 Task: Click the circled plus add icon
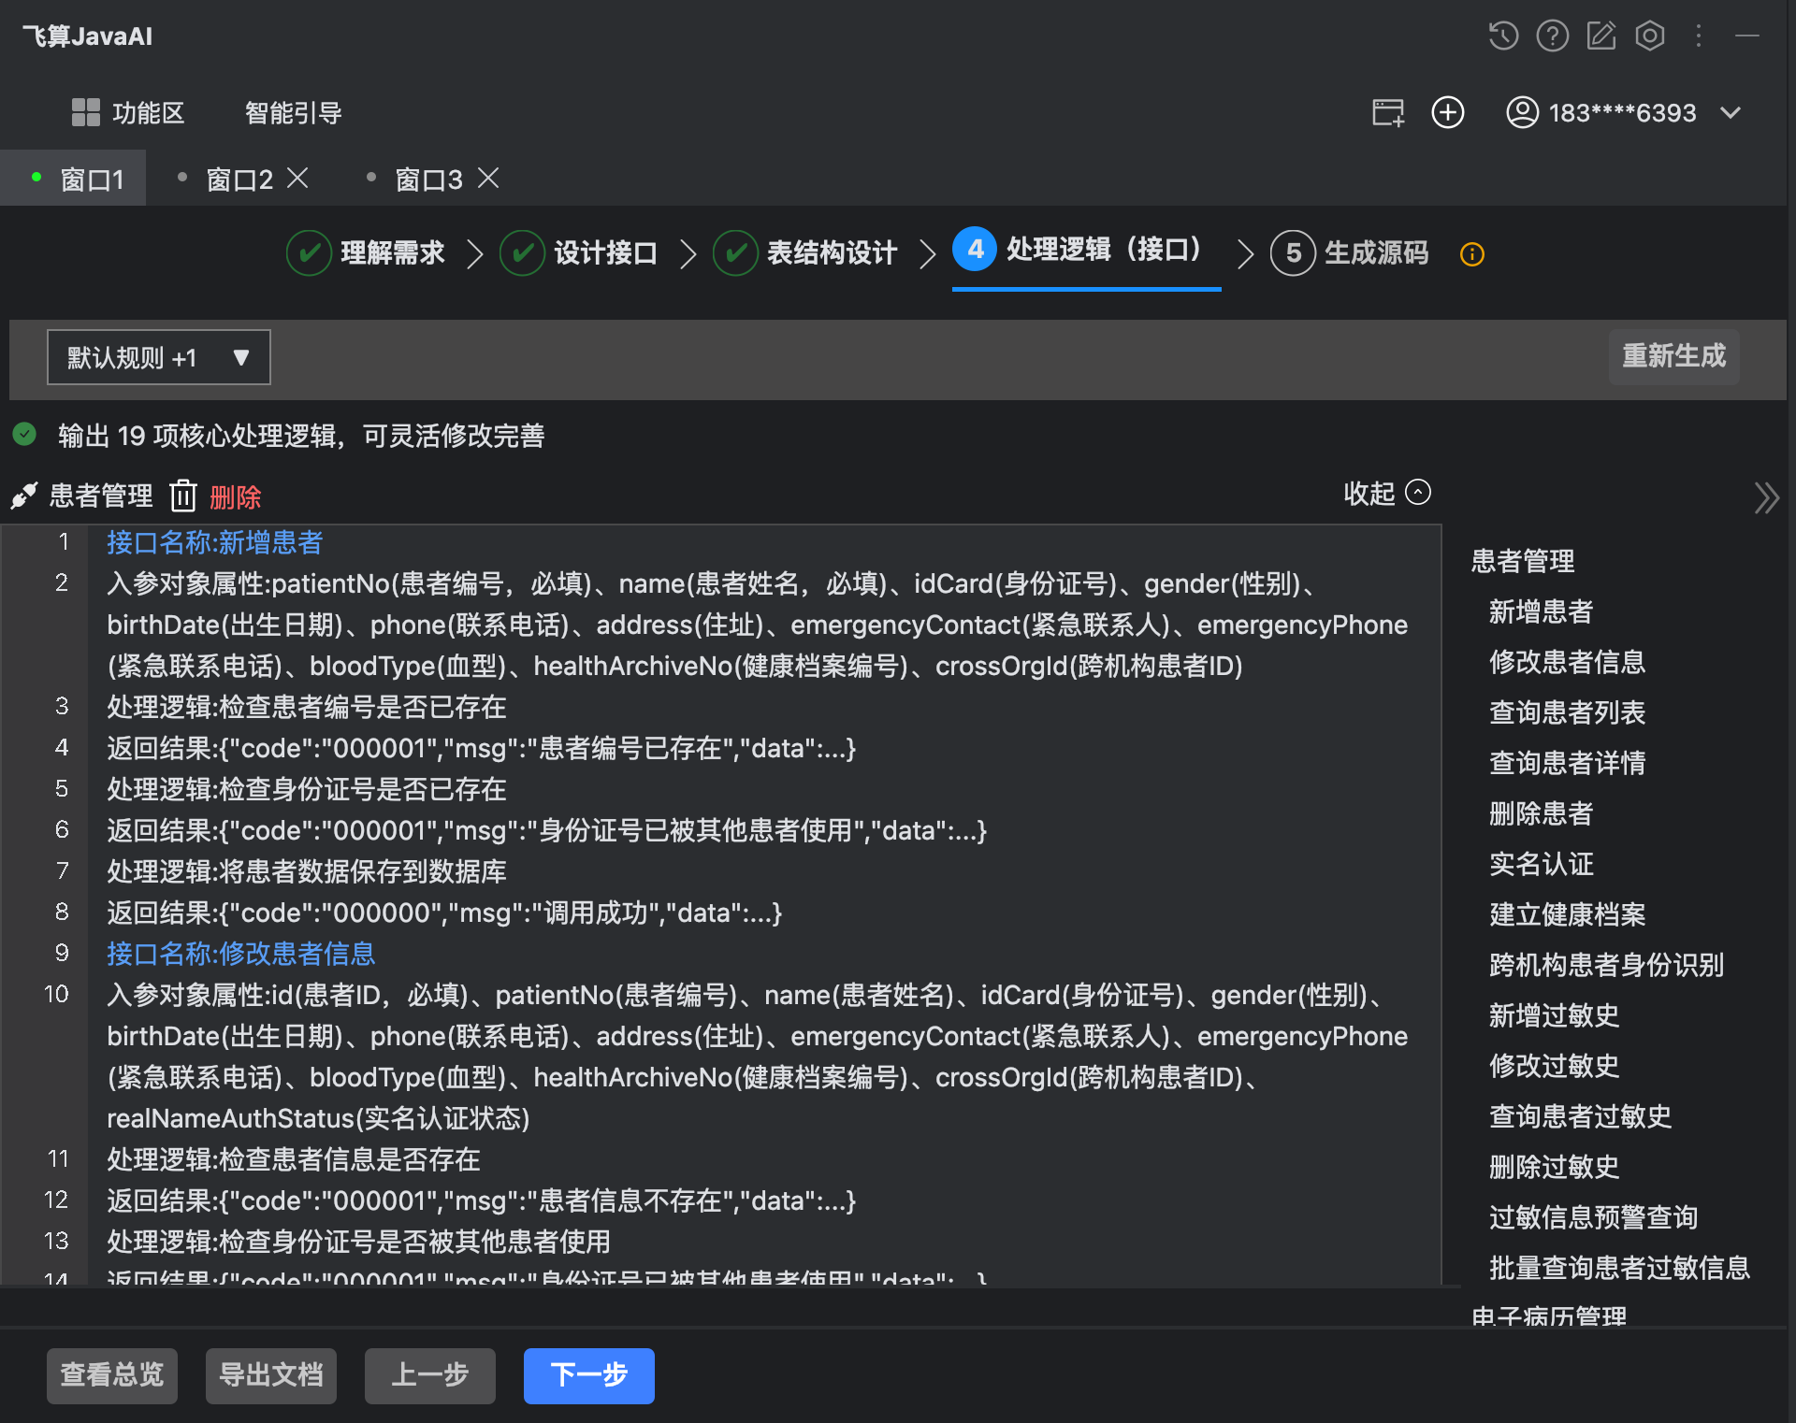(x=1448, y=112)
